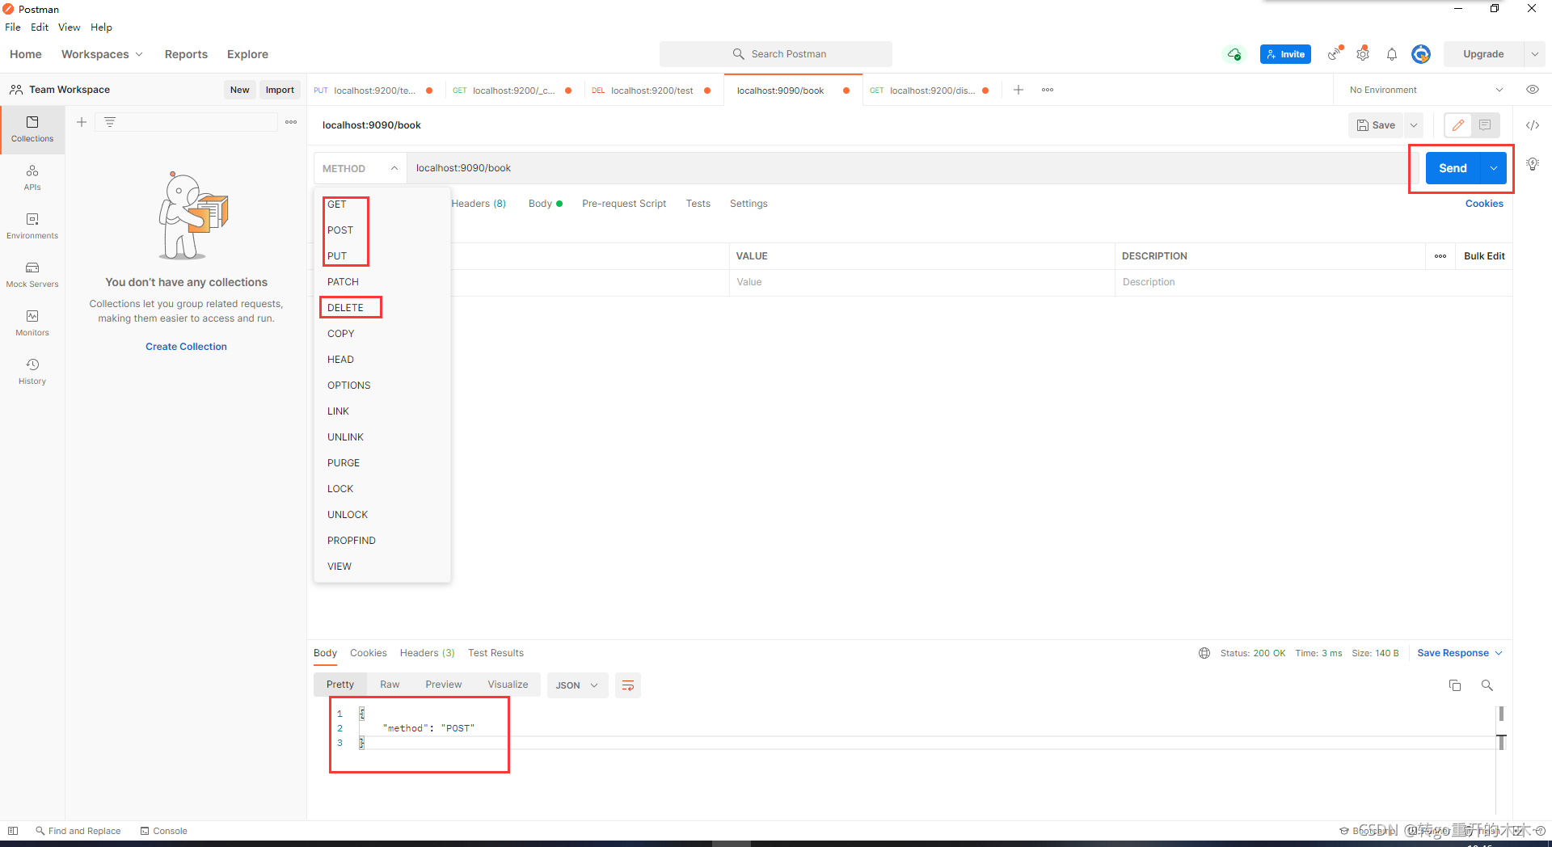Click the request URL input field
1552x847 pixels.
908,168
